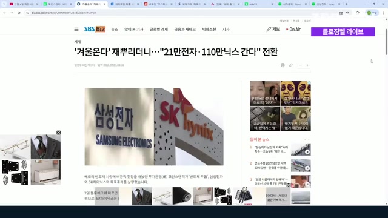Open the second 많이 본 뉴스 headline

pos(271,165)
